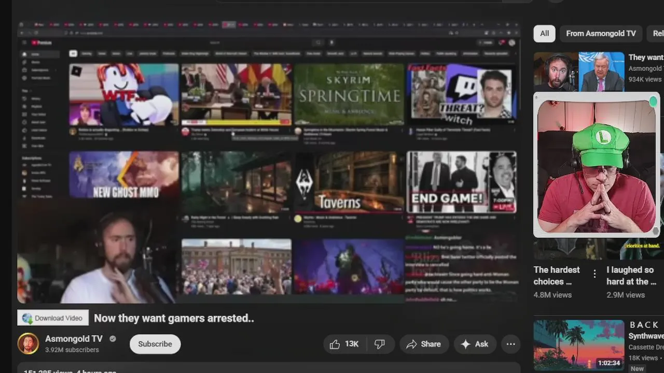Screen dimensions: 664x373
Task: Click the '2.9M views' text
Action: (x=626, y=295)
